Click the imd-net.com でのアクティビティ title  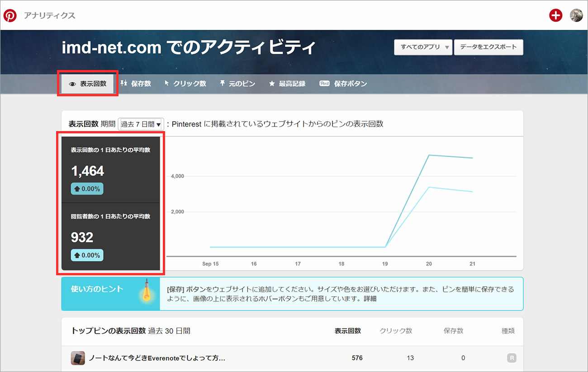click(189, 47)
